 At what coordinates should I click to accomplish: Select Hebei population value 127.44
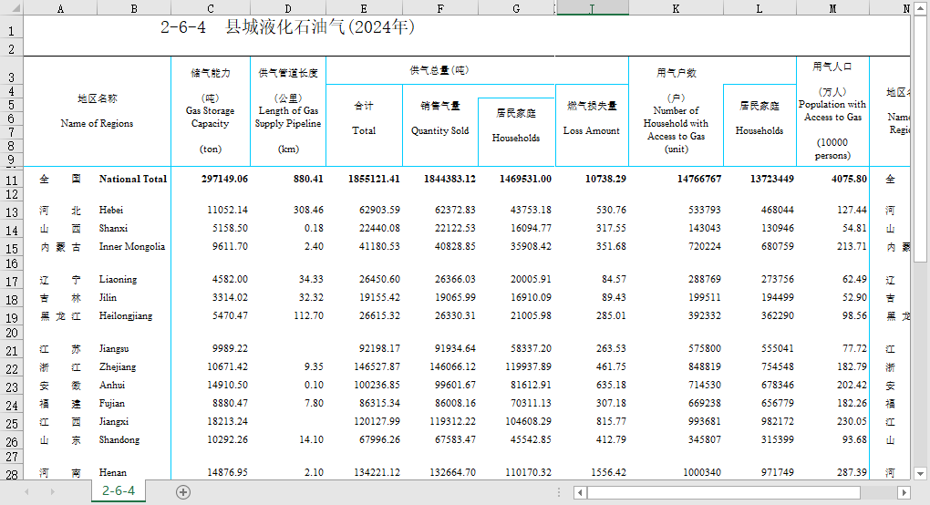click(x=832, y=210)
